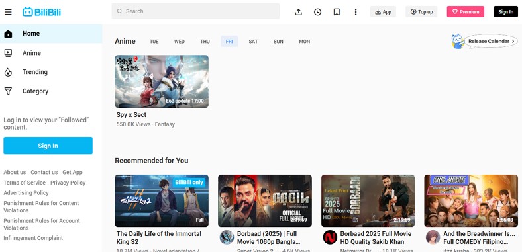The height and width of the screenshot is (252, 522).
Task: Click the Anime sidebar play icon
Action: (x=8, y=53)
